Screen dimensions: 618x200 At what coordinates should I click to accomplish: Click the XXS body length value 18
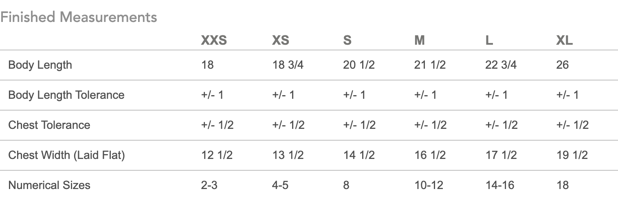[x=207, y=65]
